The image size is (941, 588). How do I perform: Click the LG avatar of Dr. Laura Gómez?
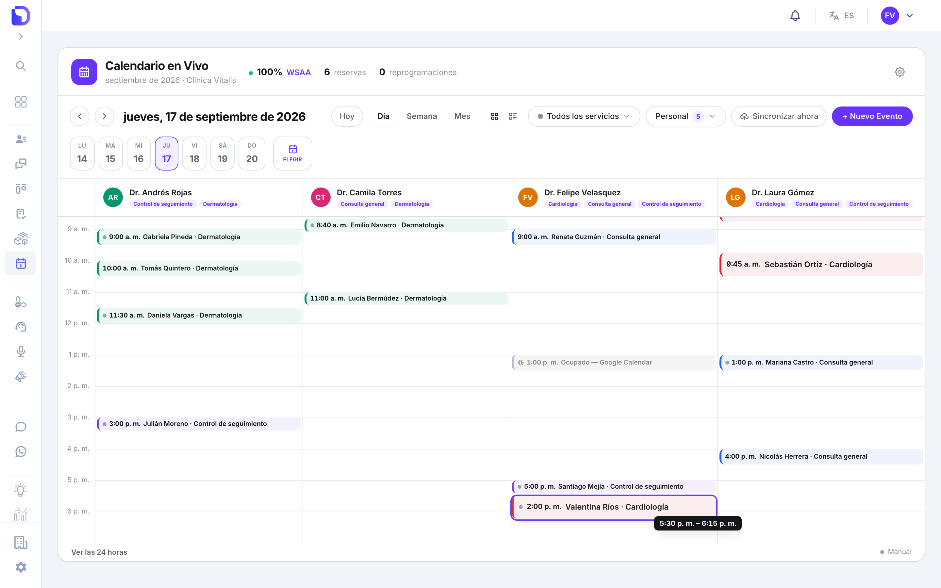[735, 197]
